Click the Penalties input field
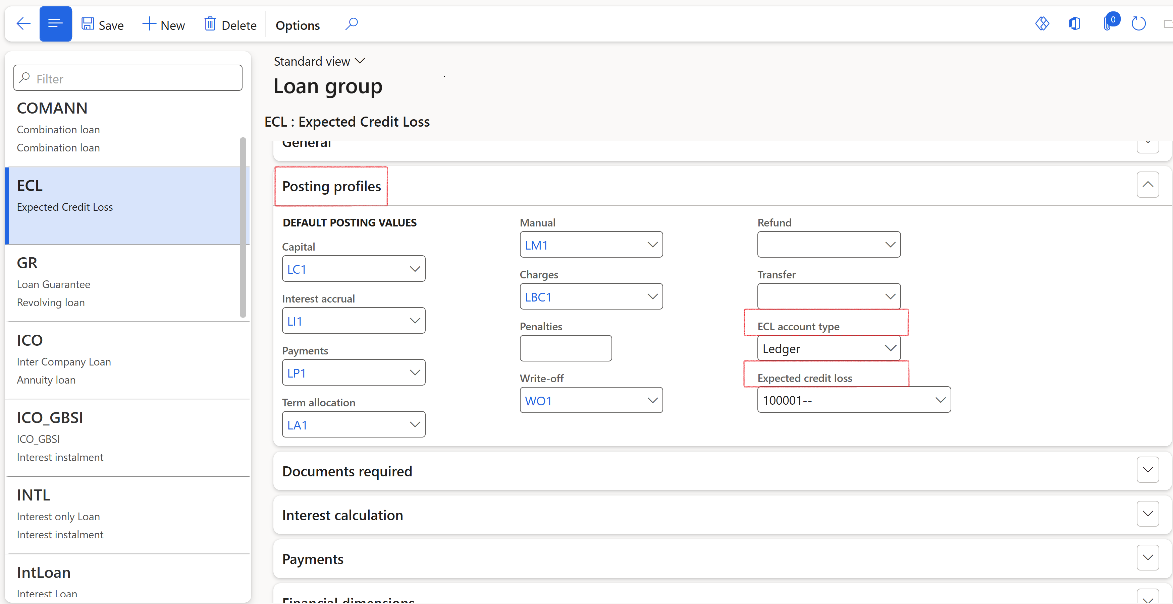 pyautogui.click(x=565, y=348)
